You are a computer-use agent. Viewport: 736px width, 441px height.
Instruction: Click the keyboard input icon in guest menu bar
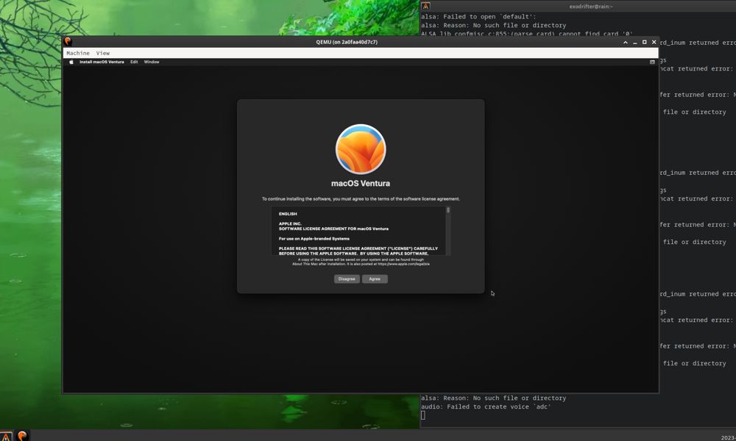coord(652,62)
